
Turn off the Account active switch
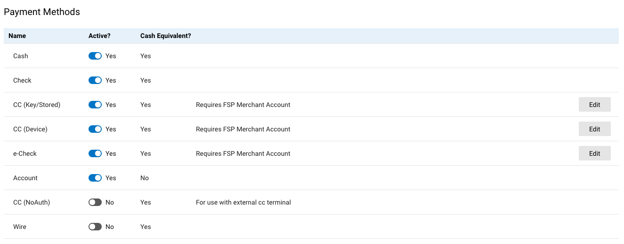click(x=95, y=178)
